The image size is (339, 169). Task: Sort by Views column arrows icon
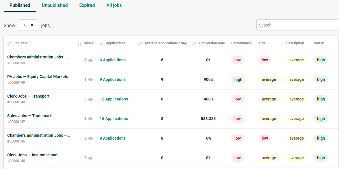pos(80,44)
